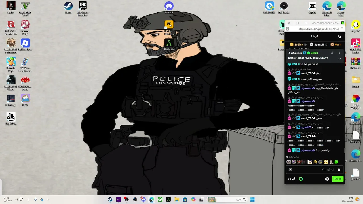Open Resident Evil 7 Biohazard shortcut
This screenshot has height=204, width=363.
11,46
